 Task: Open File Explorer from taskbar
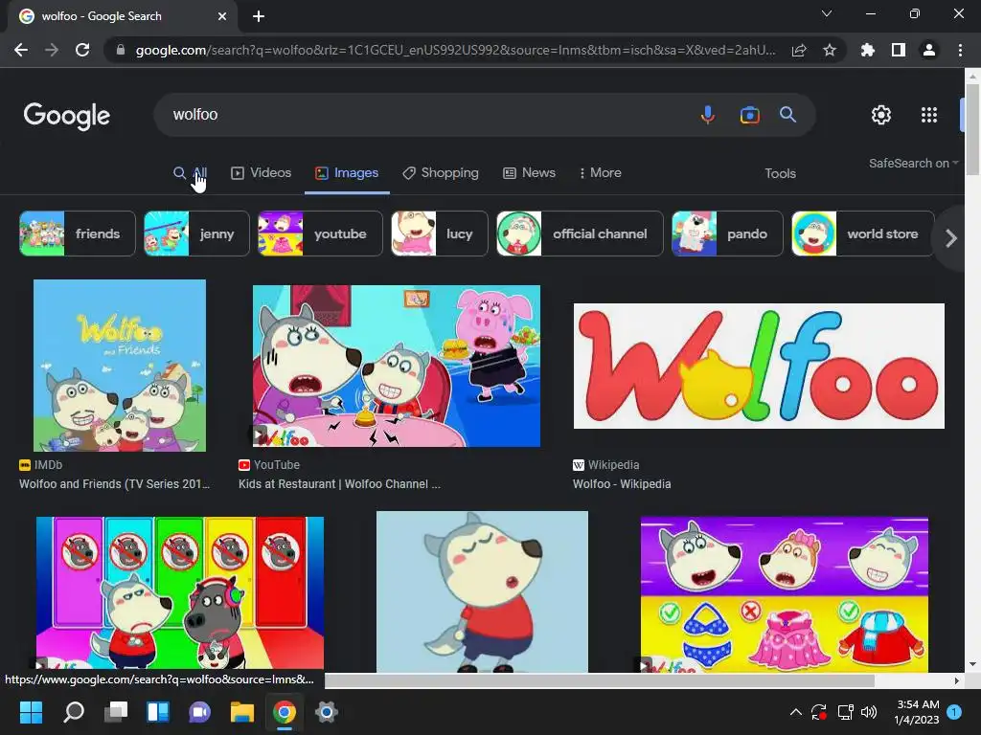[x=242, y=712]
